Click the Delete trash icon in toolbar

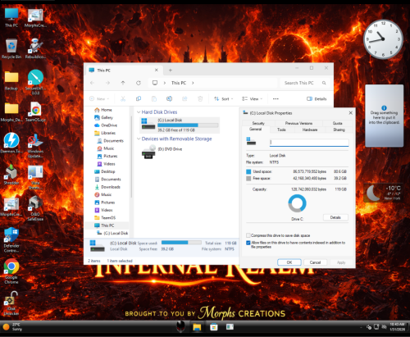[x=200, y=98]
